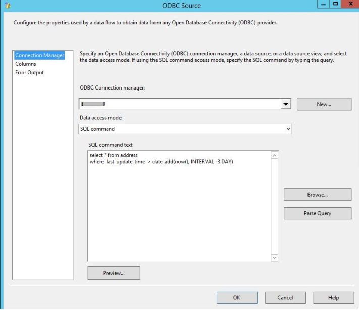Open Help for ODBC Source
Screen dimensions: 359x310
334,298
